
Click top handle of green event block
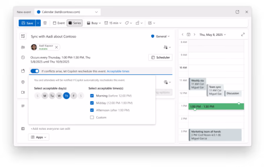click(239, 103)
